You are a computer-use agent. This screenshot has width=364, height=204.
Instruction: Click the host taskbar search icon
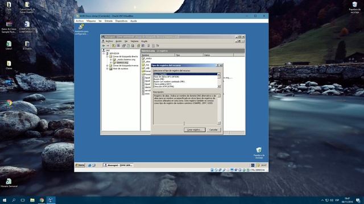(14, 200)
